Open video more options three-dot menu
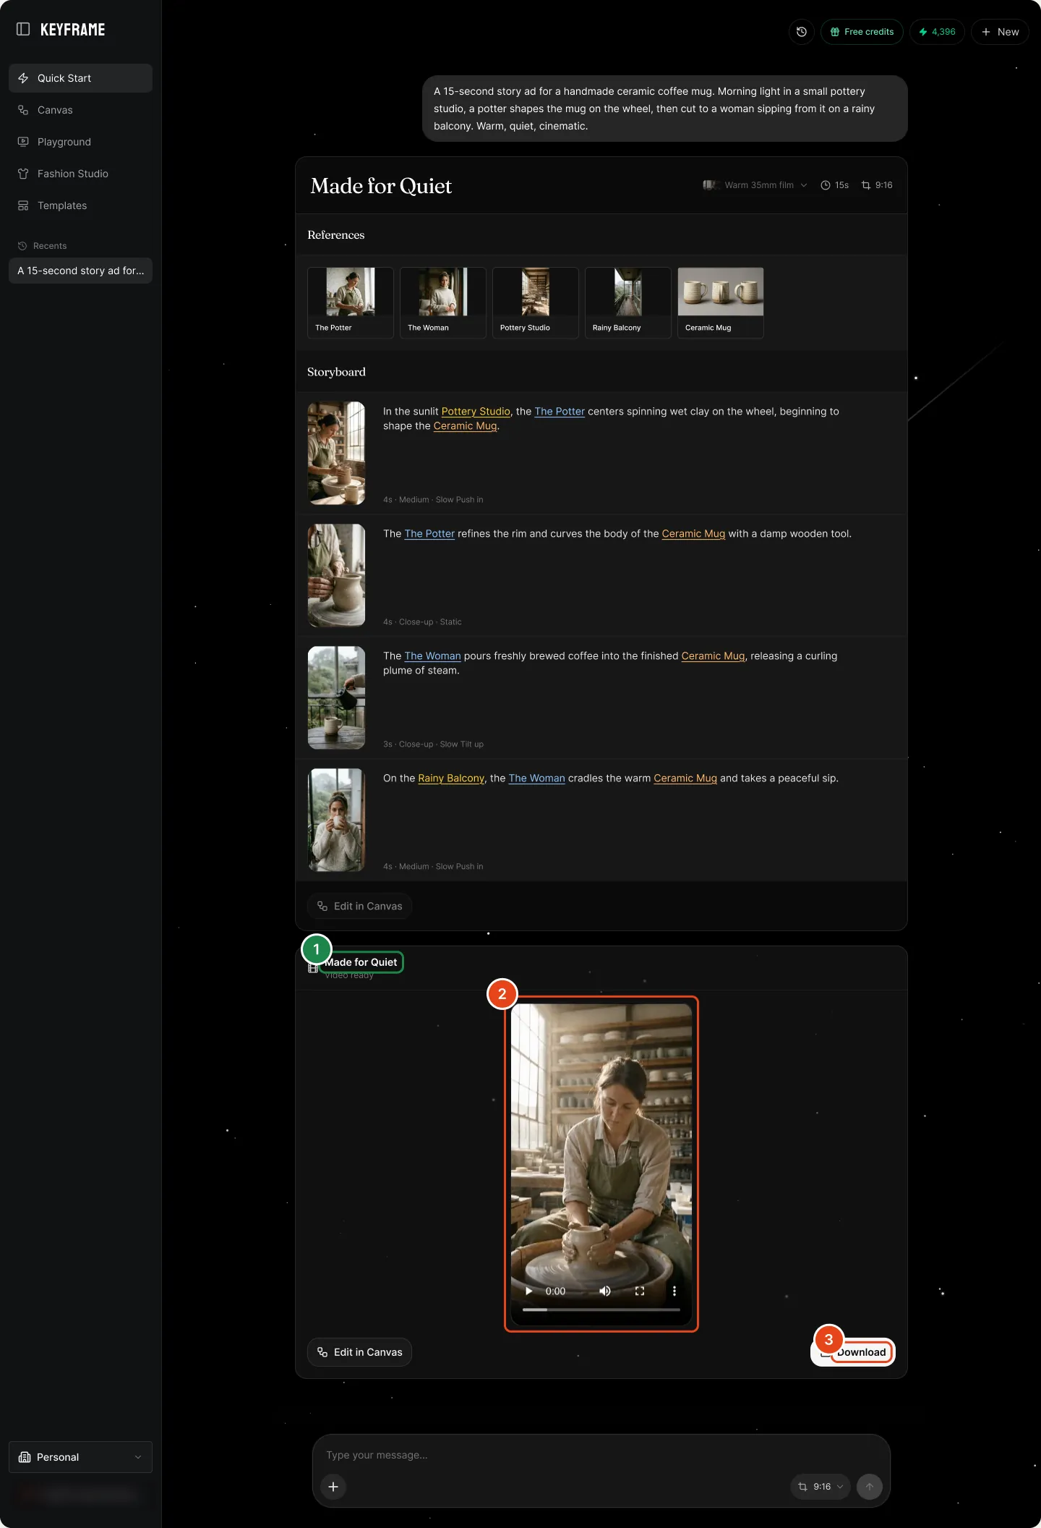 tap(674, 1291)
